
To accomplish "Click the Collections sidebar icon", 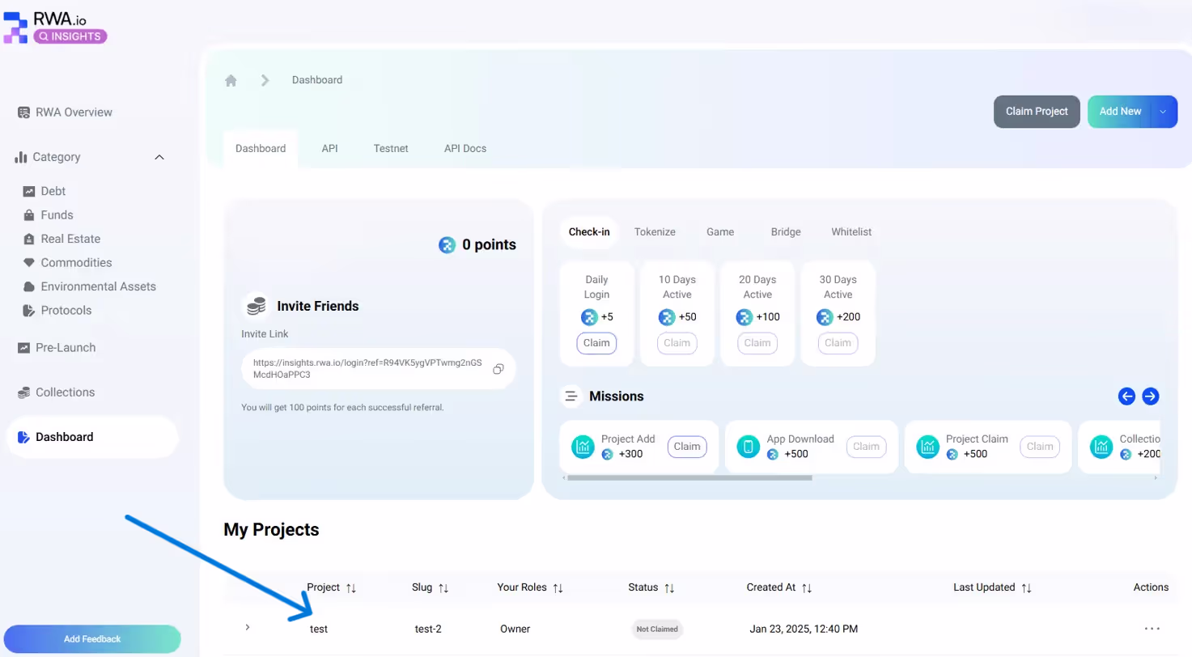I will tap(23, 392).
